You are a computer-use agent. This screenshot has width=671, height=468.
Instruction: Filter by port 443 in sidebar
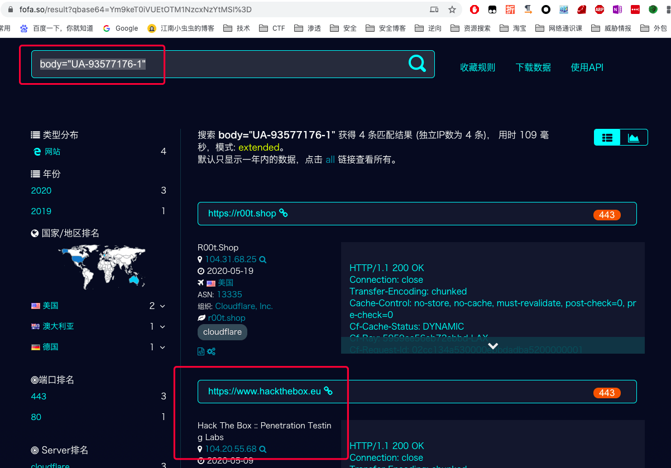[x=39, y=397]
